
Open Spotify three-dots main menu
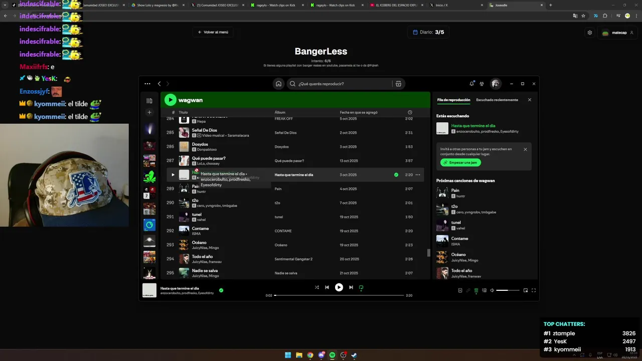tap(147, 84)
